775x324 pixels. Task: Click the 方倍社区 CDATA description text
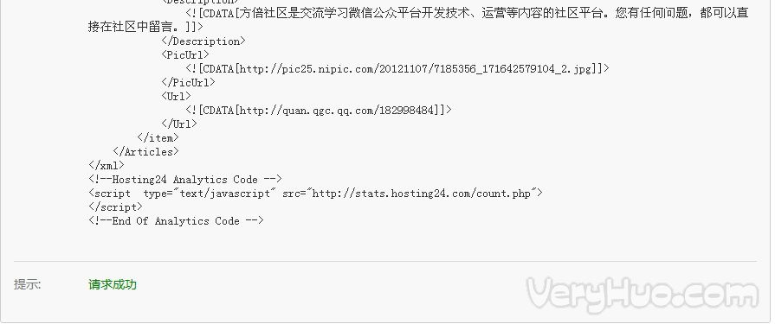(467, 13)
